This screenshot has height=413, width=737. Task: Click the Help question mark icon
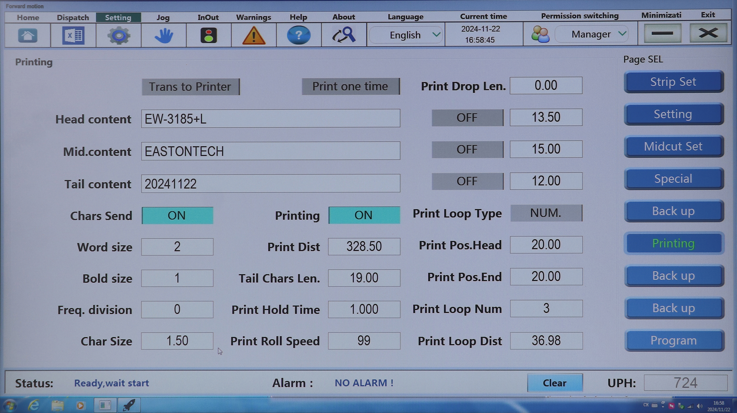[298, 35]
